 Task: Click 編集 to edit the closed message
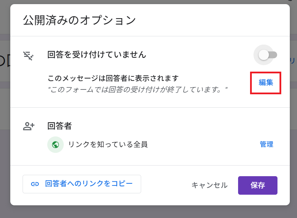click(266, 83)
